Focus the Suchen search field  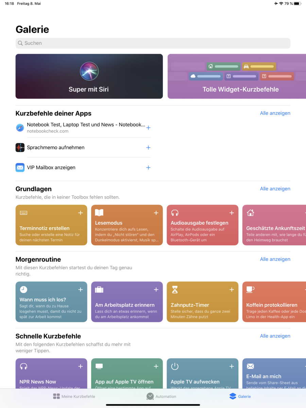pos(153,43)
